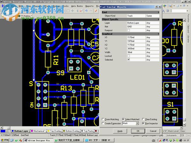
Task: Uncheck the Selected checkbox
Action: point(129,60)
